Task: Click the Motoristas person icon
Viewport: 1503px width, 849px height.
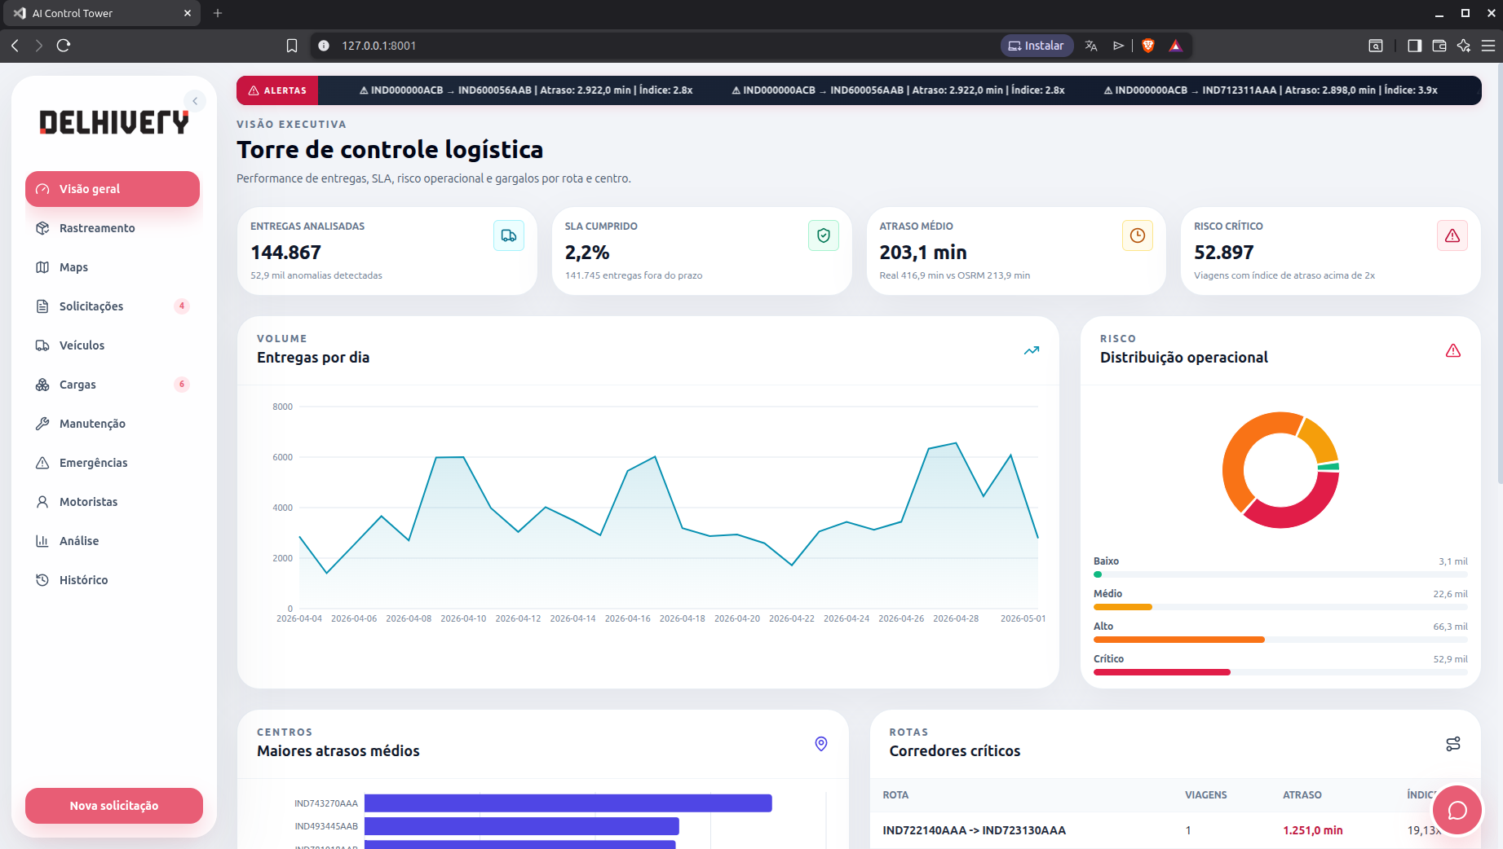Action: pos(42,502)
